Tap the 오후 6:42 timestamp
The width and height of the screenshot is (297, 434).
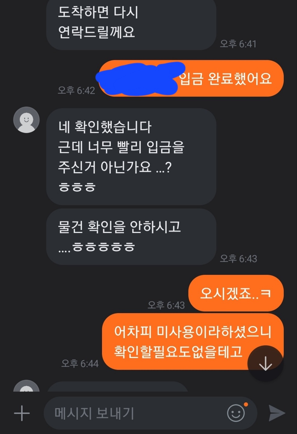click(76, 90)
